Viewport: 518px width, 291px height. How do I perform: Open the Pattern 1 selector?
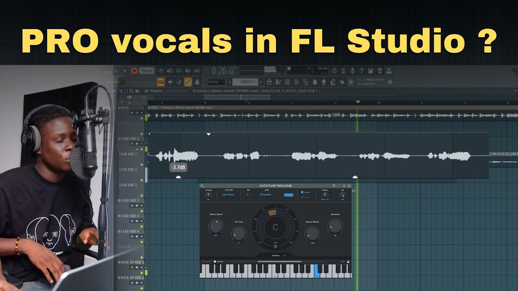(246, 82)
